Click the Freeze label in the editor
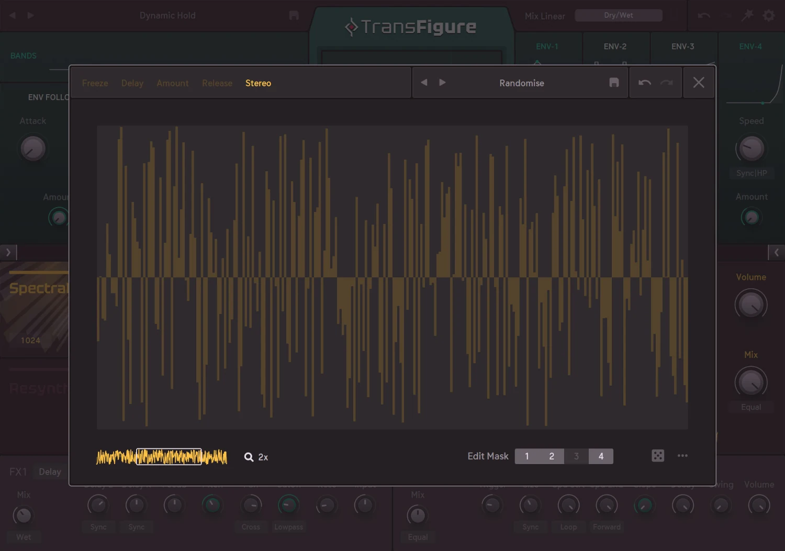 point(95,83)
